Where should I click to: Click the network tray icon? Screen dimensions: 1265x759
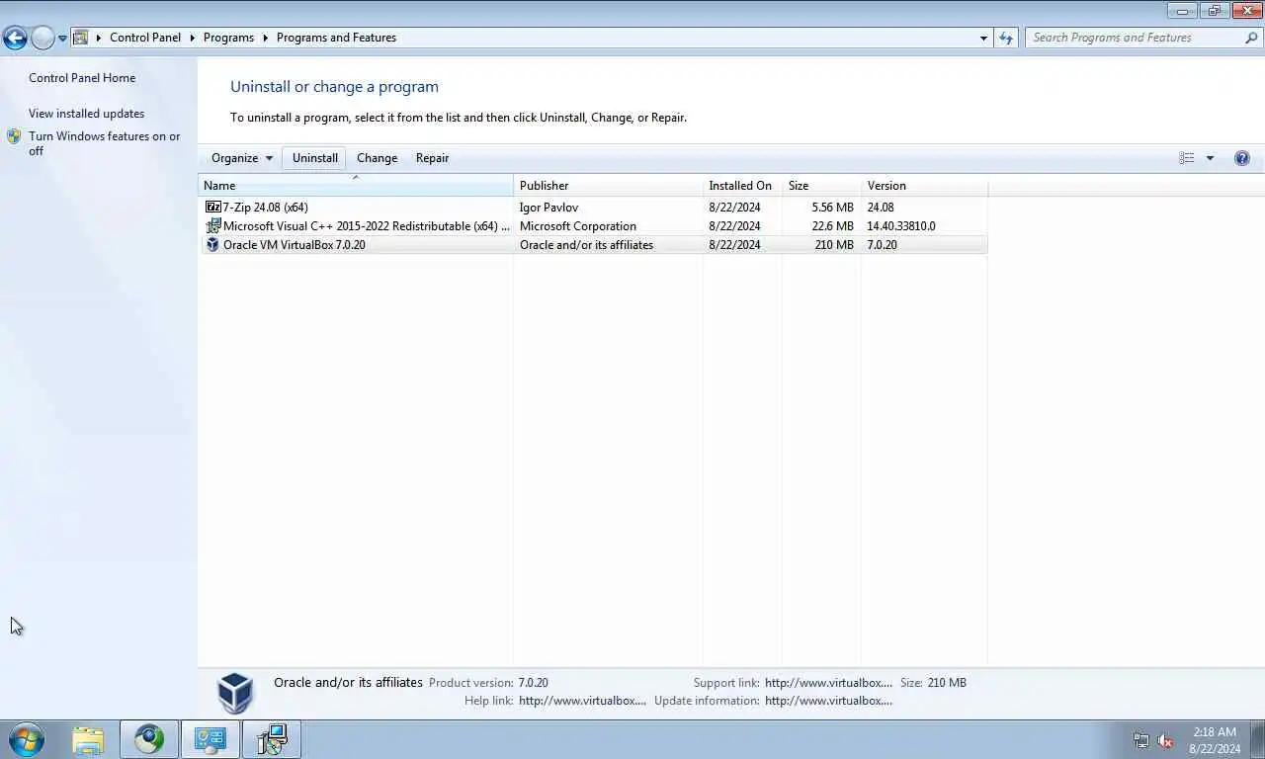point(1141,740)
